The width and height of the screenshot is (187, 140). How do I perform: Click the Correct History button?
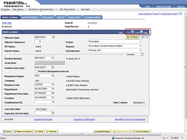(141, 131)
